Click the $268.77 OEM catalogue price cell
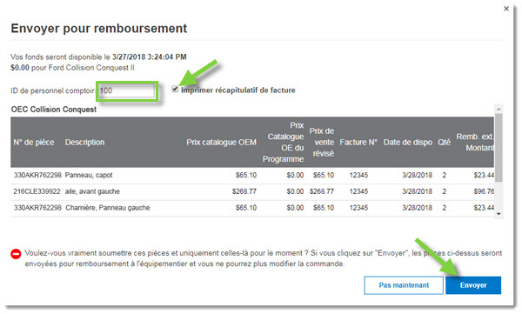This screenshot has width=522, height=314. (x=244, y=191)
